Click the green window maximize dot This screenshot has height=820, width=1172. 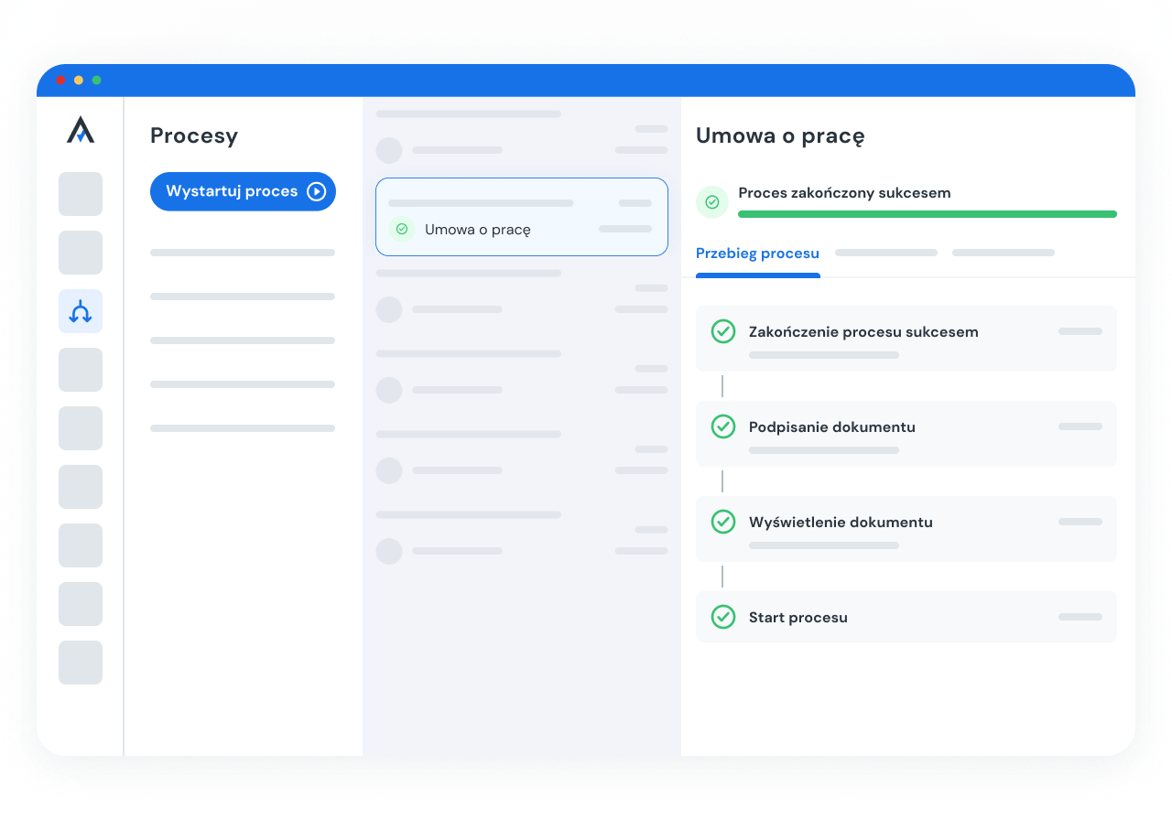(x=96, y=81)
